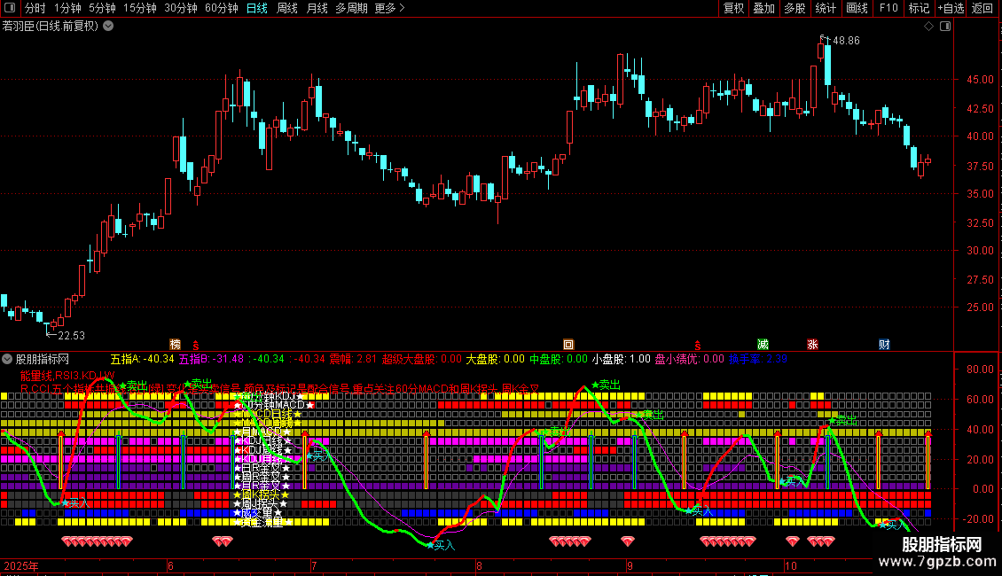Select the 60分钟 period tab
The width and height of the screenshot is (1002, 576).
(x=222, y=8)
